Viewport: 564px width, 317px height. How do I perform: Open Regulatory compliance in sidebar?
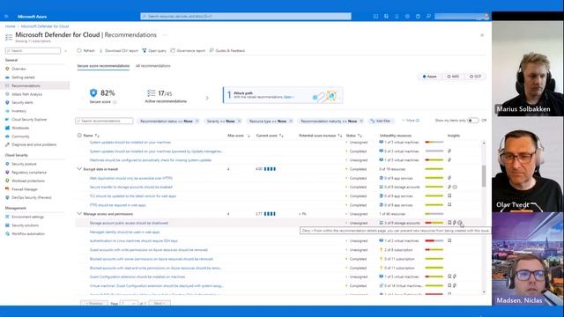point(29,173)
